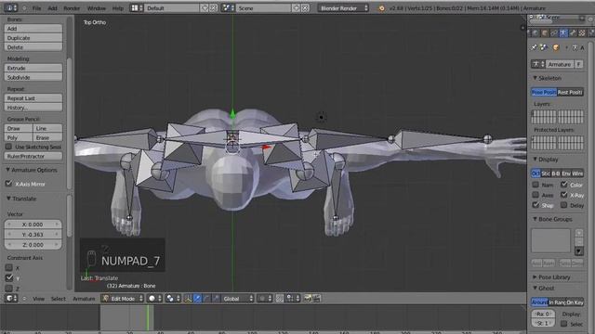595x334 pixels.
Task: Toggle the Colors display checkbox
Action: (564, 185)
